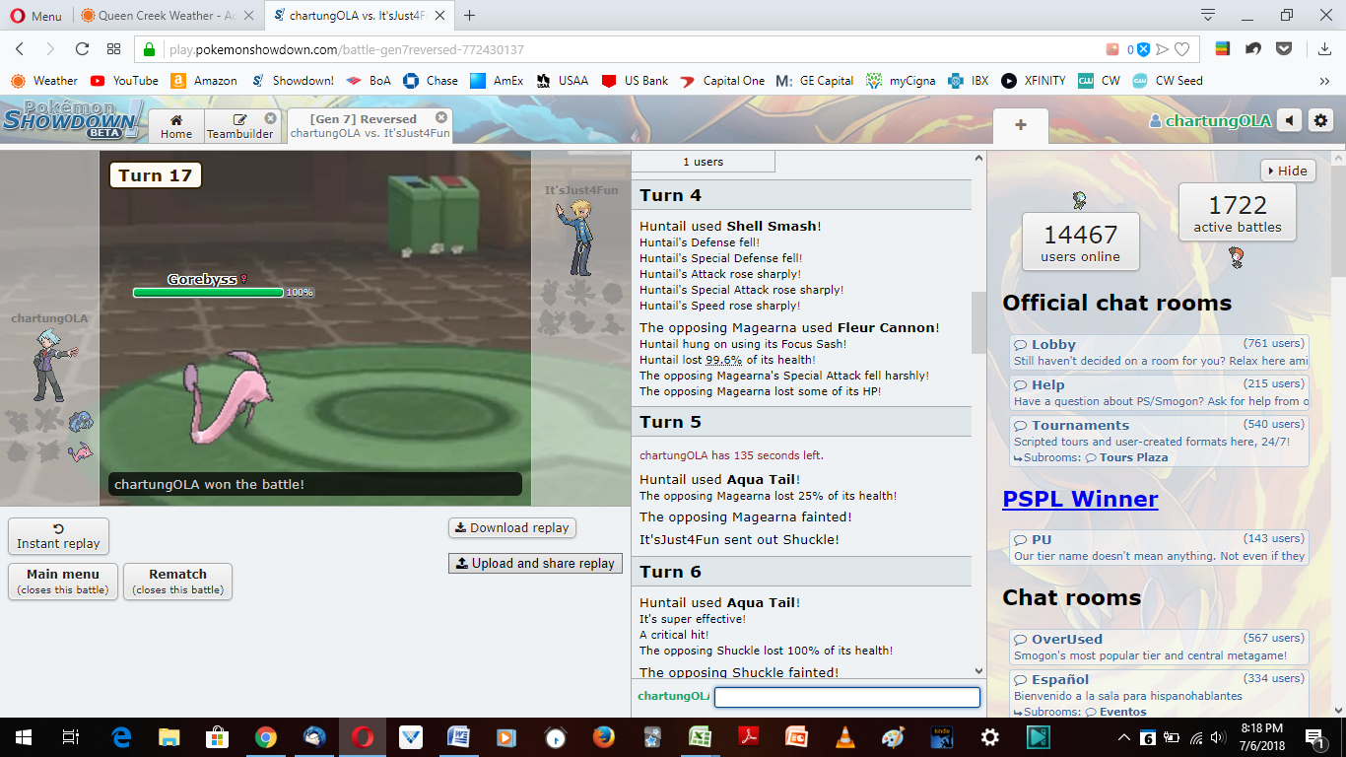1346x757 pixels.
Task: Download the battle replay
Action: pyautogui.click(x=511, y=527)
